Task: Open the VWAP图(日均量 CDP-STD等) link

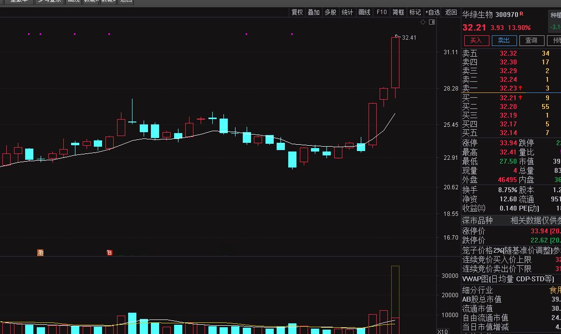Action: (x=508, y=279)
